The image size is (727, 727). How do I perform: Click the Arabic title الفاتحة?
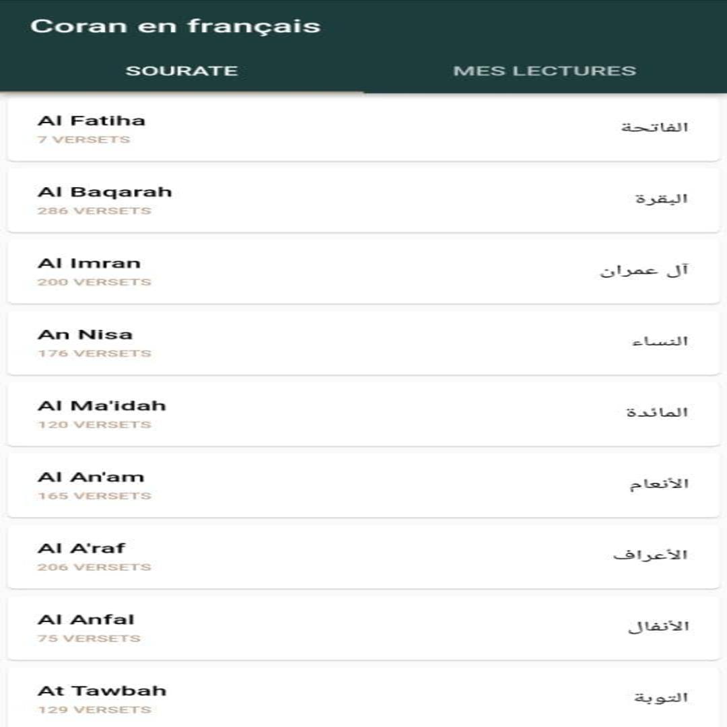[x=655, y=127]
